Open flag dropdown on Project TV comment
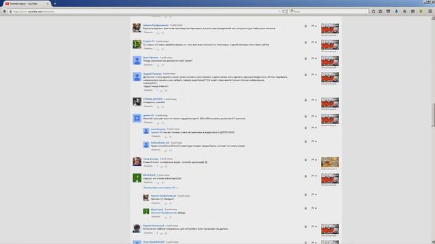 (314, 42)
